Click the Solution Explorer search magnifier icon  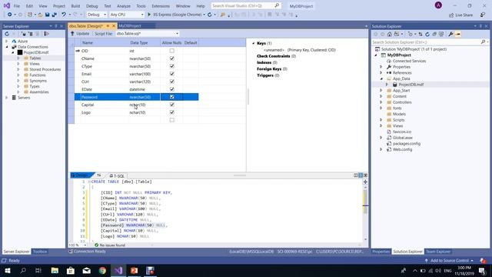tap(483, 42)
